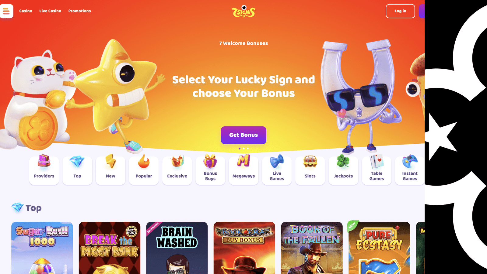Select the first carousel dot indicator
The image size is (487, 274).
pyautogui.click(x=240, y=149)
